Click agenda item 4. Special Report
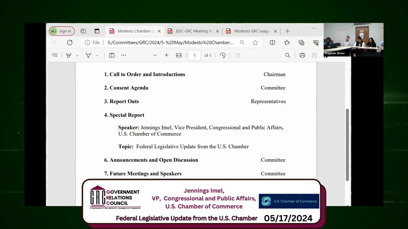The width and height of the screenshot is (408, 229). pos(124,115)
